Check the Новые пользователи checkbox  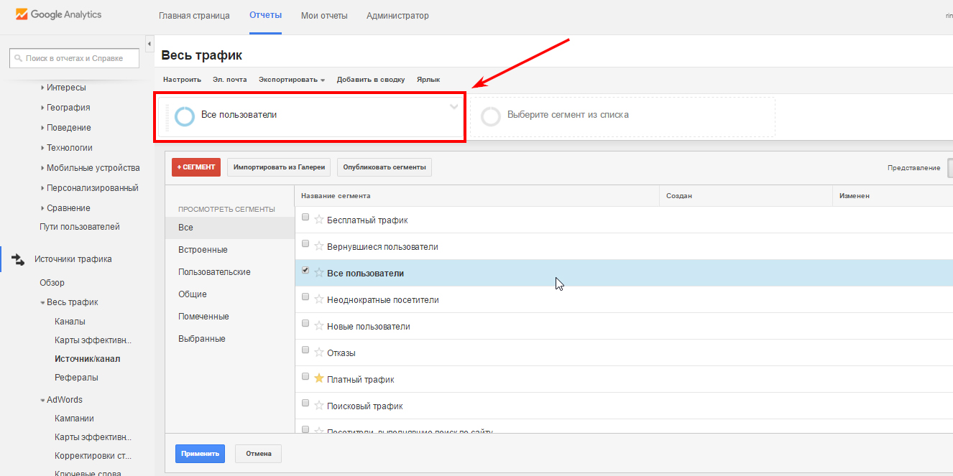(305, 323)
